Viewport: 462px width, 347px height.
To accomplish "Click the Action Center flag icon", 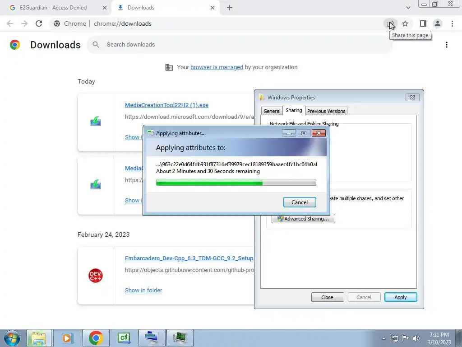I will (x=406, y=338).
